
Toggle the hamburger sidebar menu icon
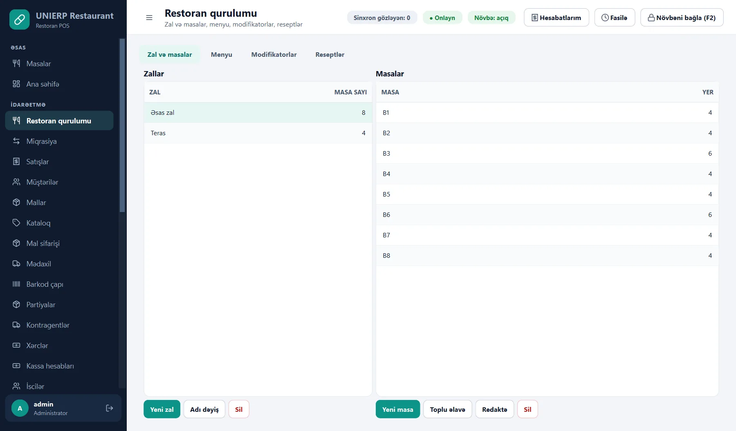[149, 18]
